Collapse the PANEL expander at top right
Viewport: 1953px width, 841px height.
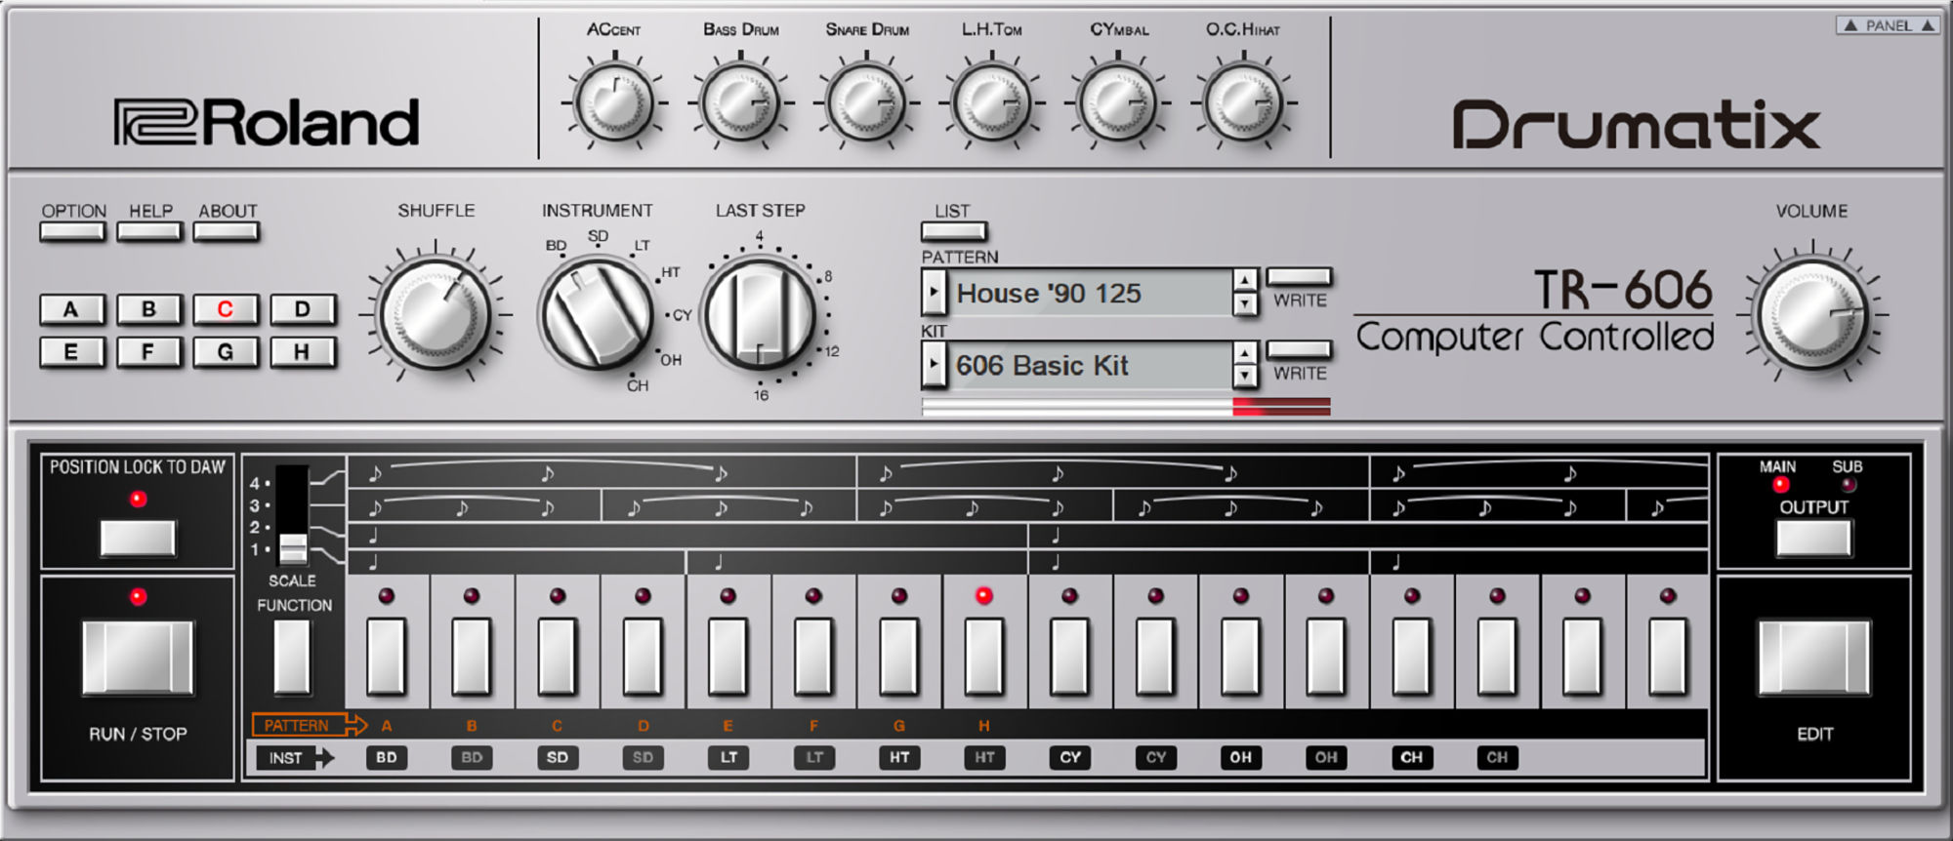(x=1888, y=25)
